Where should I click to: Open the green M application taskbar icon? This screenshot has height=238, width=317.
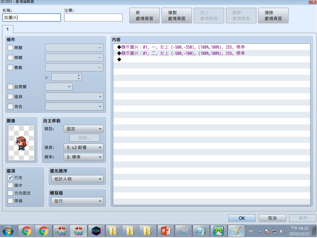[x=218, y=231]
